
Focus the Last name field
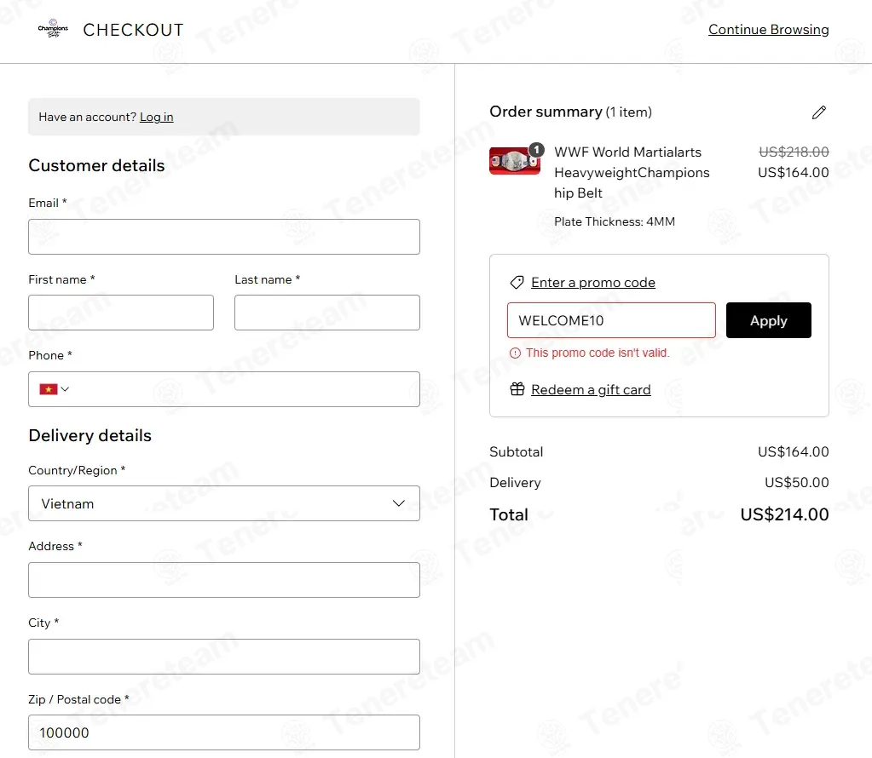[327, 313]
